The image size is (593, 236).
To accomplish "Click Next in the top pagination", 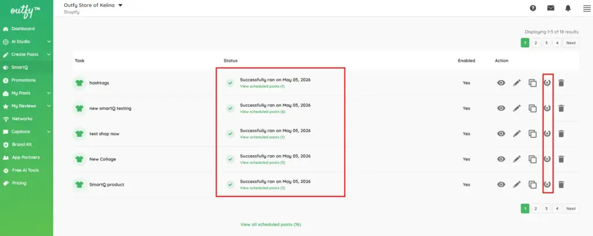I will (x=570, y=43).
